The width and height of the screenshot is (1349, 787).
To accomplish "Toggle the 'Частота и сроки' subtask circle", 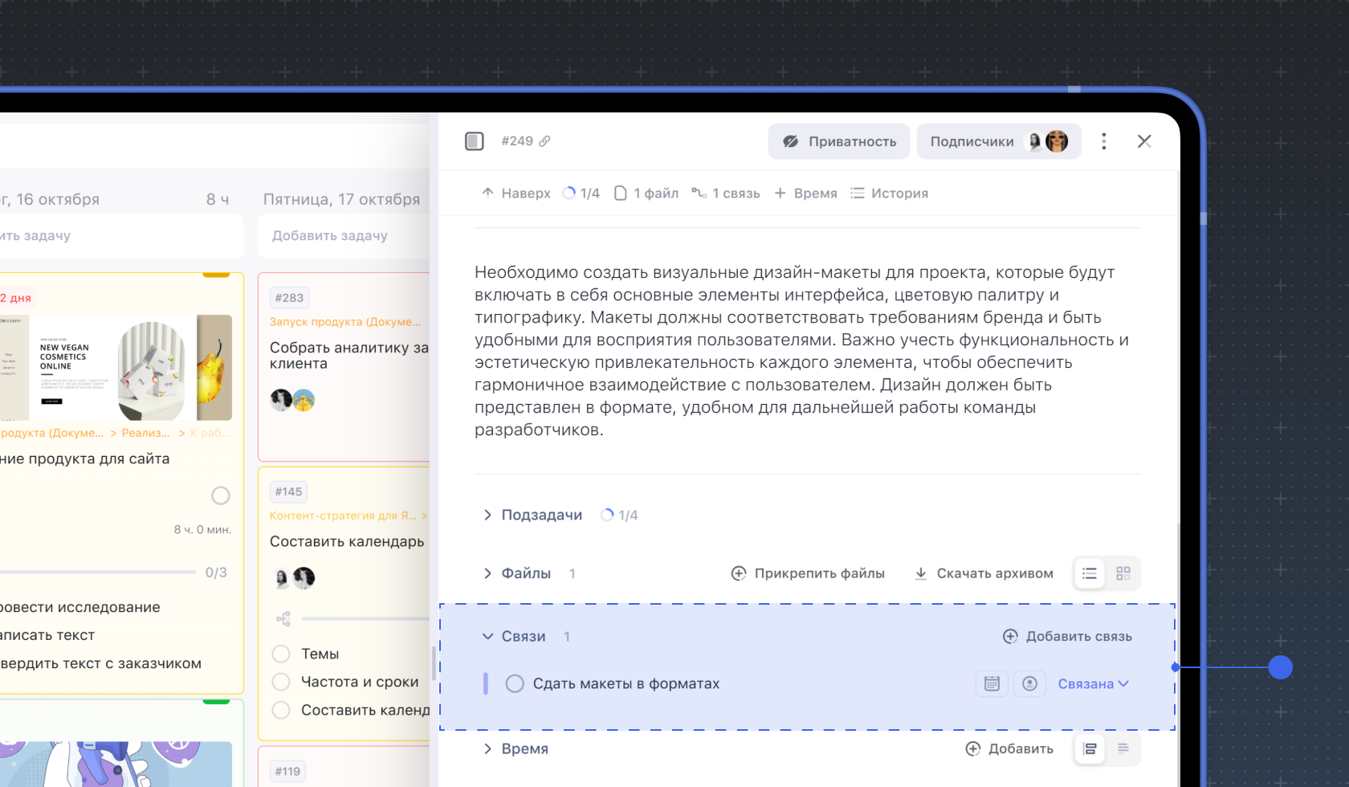I will [x=281, y=682].
